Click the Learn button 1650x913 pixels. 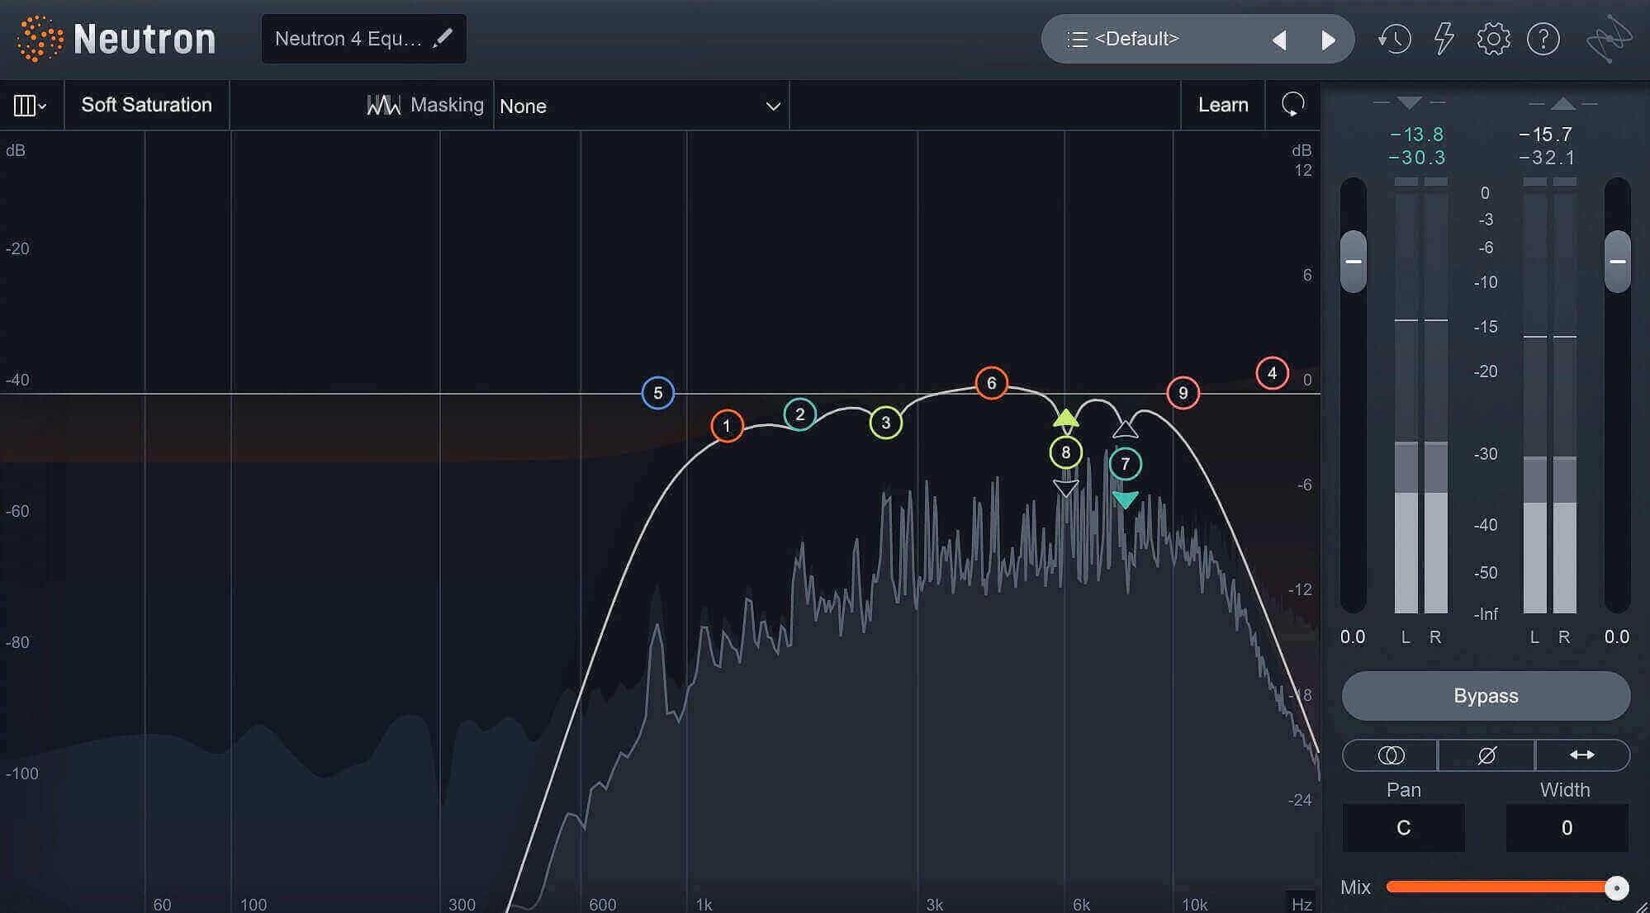click(x=1223, y=105)
